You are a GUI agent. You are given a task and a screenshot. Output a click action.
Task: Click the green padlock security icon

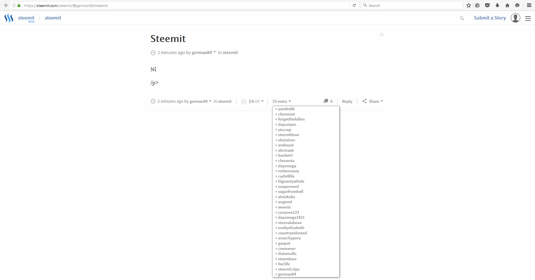pos(19,5)
